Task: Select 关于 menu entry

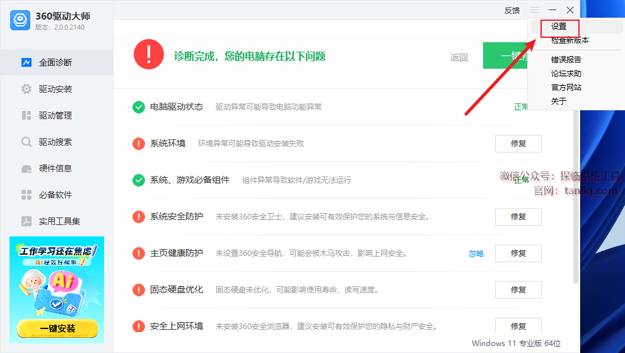Action: pos(558,101)
